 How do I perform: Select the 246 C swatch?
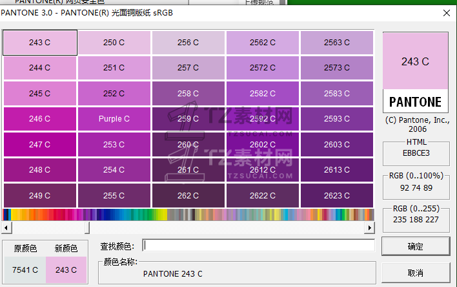[40, 119]
